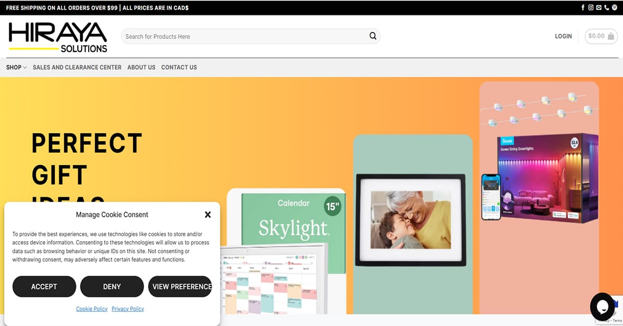Viewport: 623px width, 326px height.
Task: Close the cookie consent dialog
Action: [208, 214]
